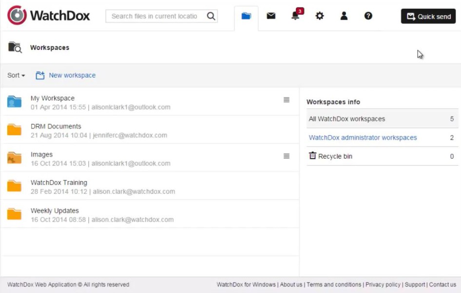Click the Recycle bin trash icon
The height and width of the screenshot is (293, 461).
312,155
